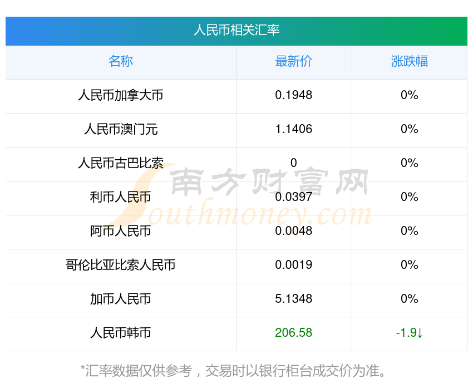Click the 1.1406 latest price value
Image resolution: width=473 pixels, height=388 pixels.
tap(294, 129)
